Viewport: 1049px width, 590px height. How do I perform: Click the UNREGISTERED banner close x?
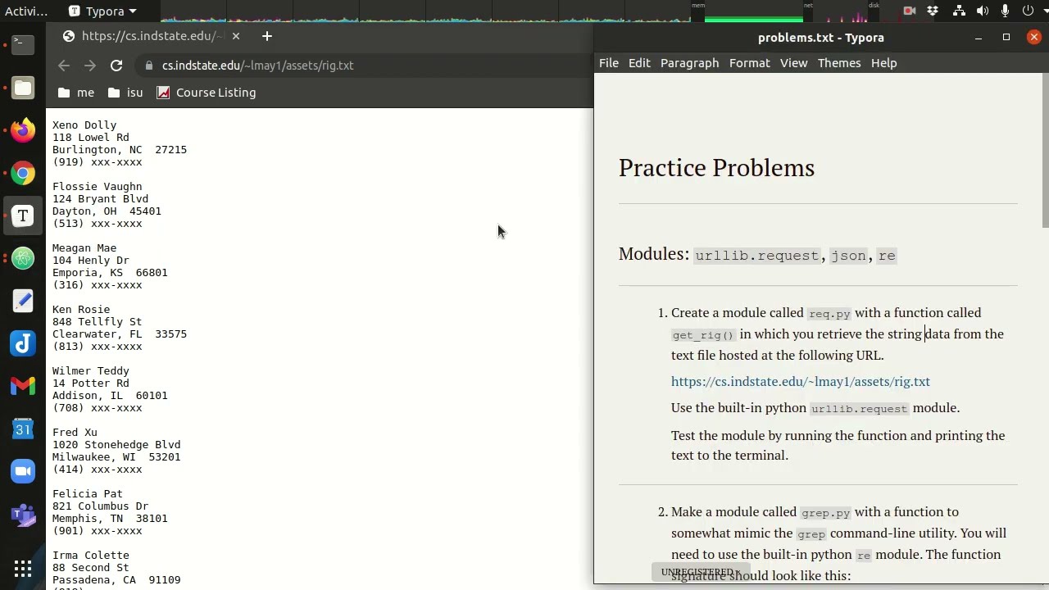pos(738,572)
